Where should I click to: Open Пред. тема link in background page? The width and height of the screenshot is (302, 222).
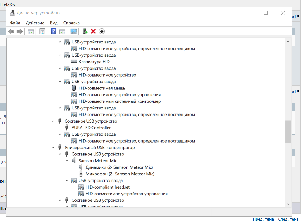[x=263, y=219]
